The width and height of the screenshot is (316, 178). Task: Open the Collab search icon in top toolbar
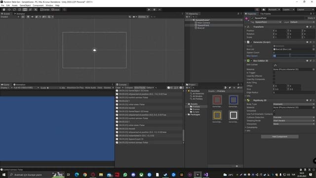[x=257, y=9]
